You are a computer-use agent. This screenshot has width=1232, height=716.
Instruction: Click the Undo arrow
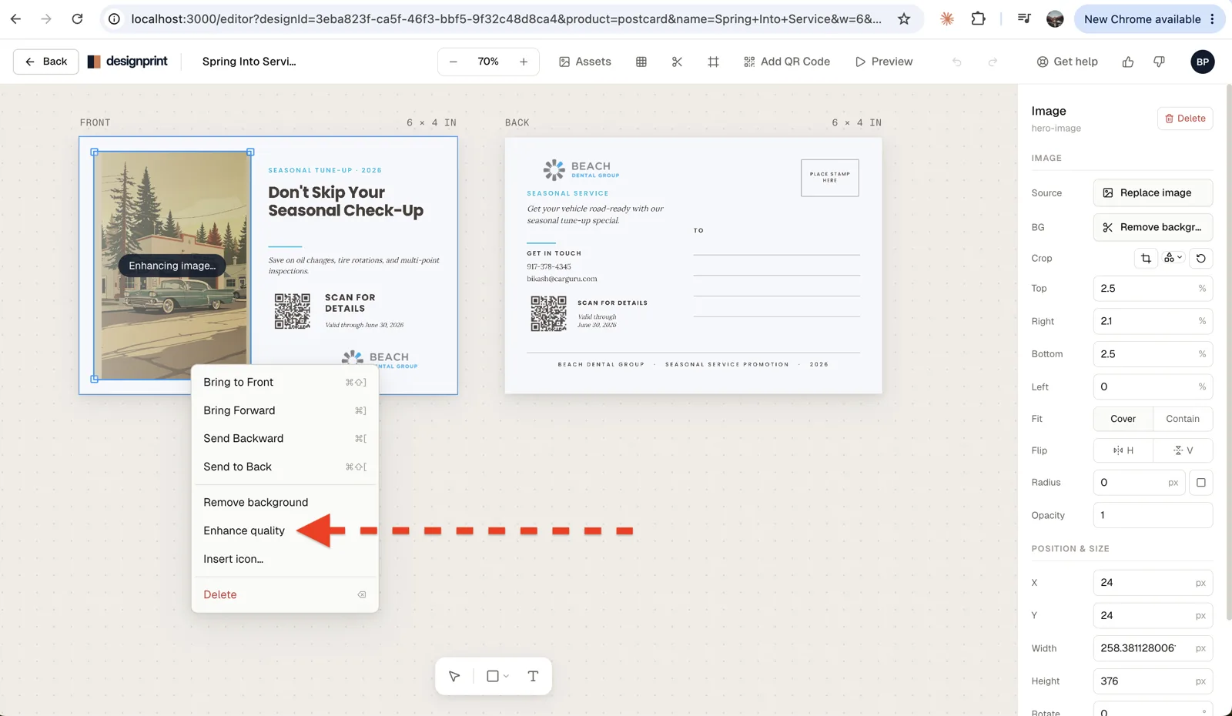coord(956,62)
